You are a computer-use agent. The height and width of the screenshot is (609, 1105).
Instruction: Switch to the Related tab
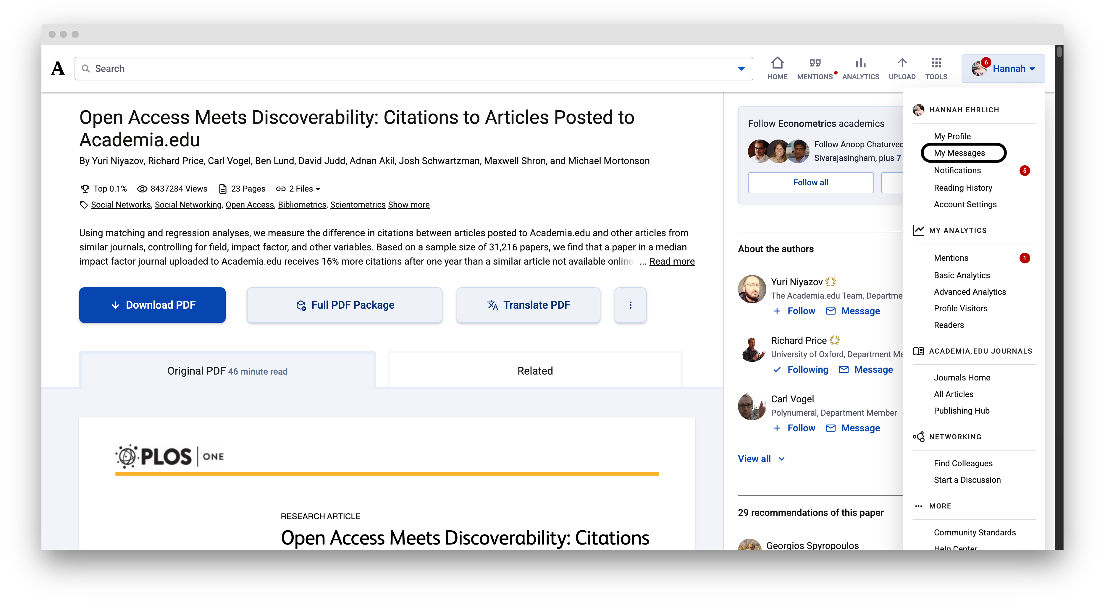pyautogui.click(x=535, y=370)
